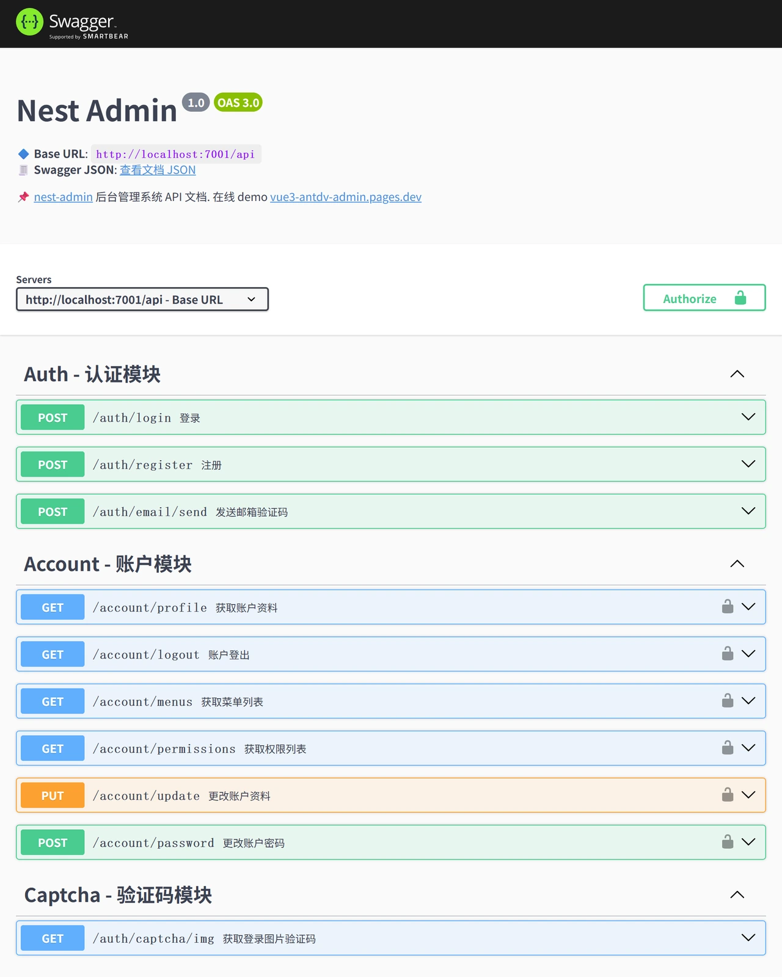Click lock icon on /account/password row
Image resolution: width=782 pixels, height=977 pixels.
(728, 841)
